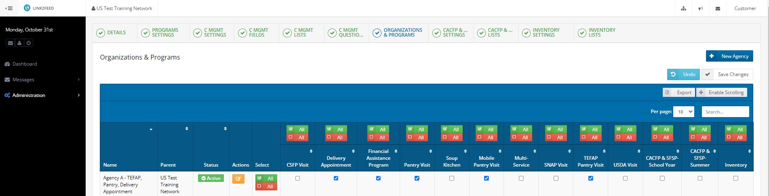Click the table Search input field
This screenshot has height=196, width=769.
[725, 112]
